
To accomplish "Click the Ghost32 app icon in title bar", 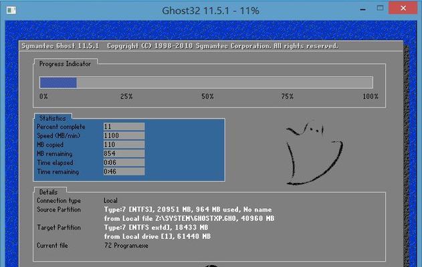I will [11, 11].
